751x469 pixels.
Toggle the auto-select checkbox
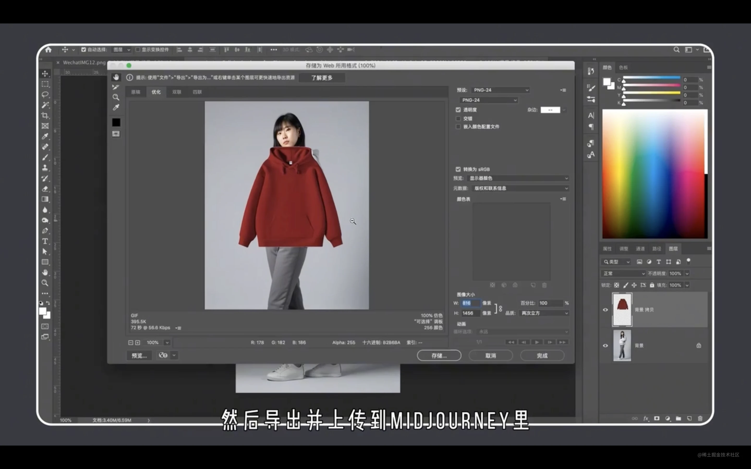click(x=83, y=50)
